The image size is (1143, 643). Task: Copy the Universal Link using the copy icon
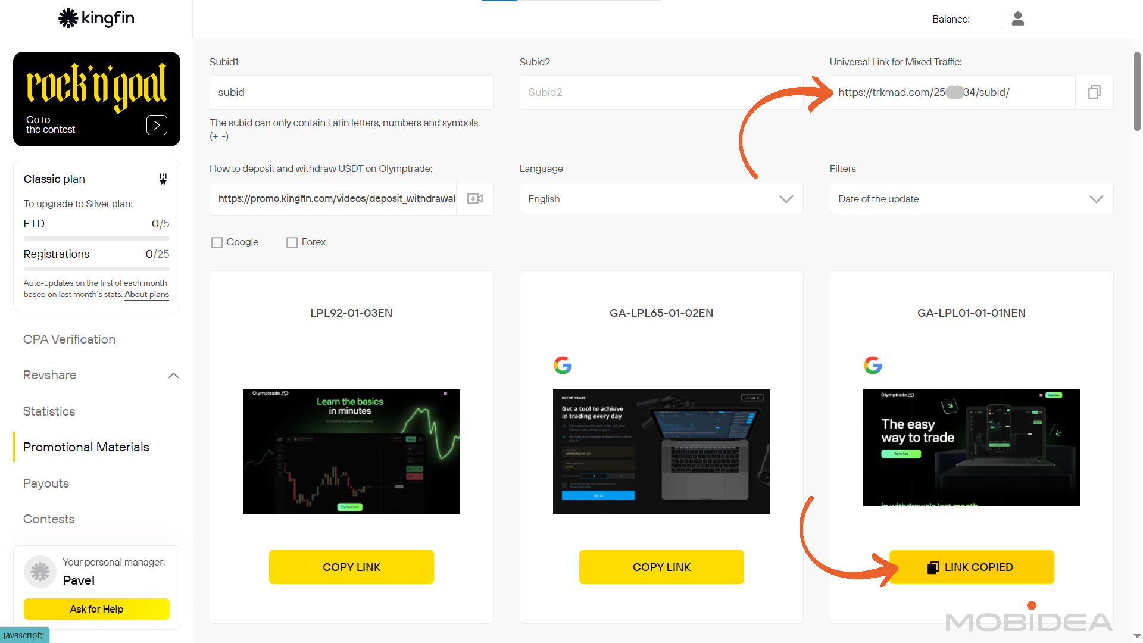(1094, 92)
